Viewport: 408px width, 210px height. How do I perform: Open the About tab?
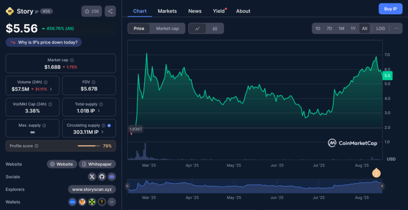pyautogui.click(x=243, y=11)
